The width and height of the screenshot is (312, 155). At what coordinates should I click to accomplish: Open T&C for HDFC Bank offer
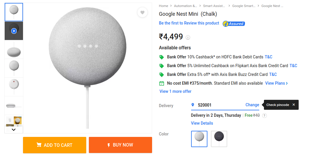tap(268, 57)
